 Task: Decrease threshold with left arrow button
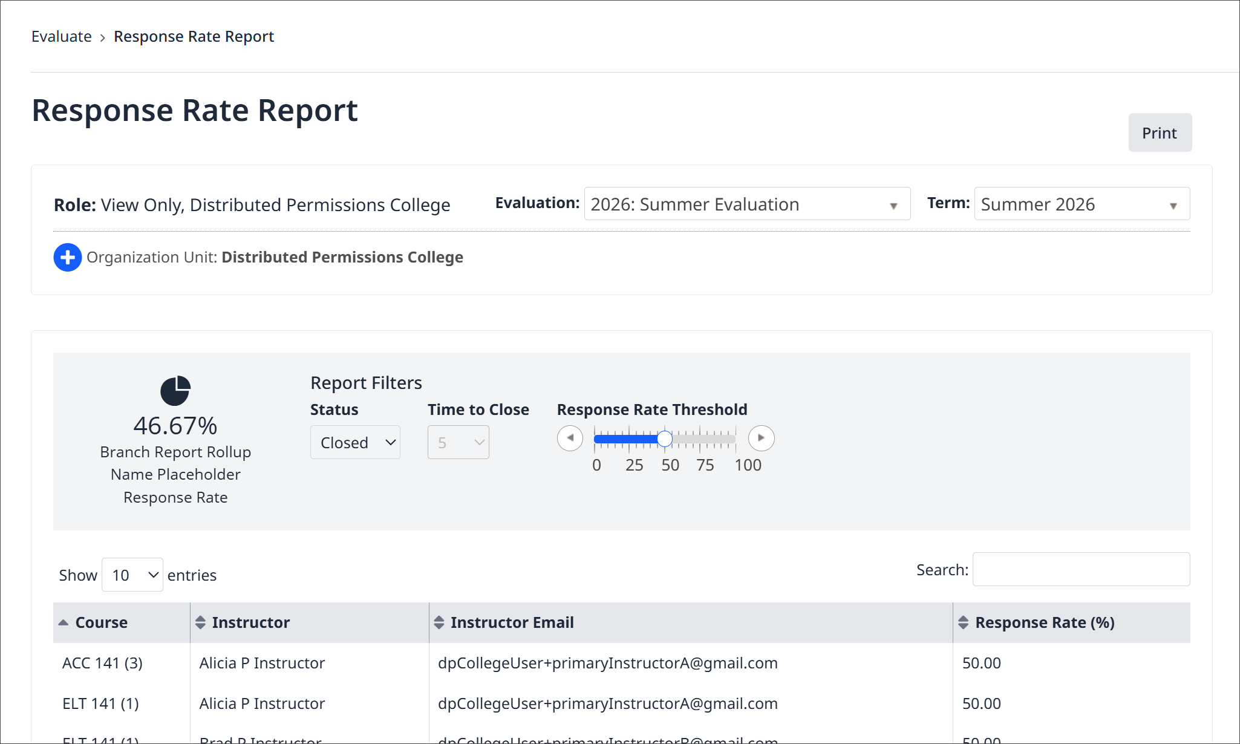570,438
